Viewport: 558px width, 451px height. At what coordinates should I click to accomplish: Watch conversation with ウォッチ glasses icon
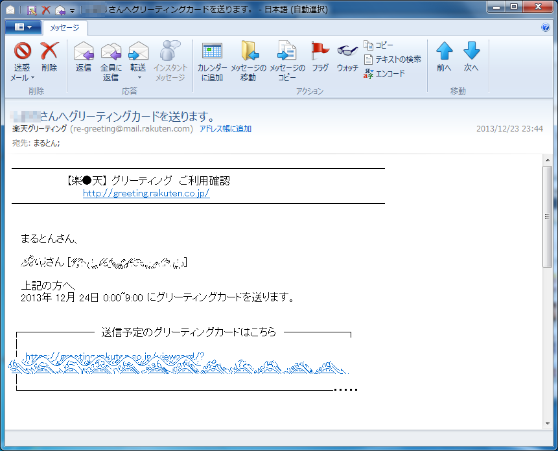tap(347, 56)
